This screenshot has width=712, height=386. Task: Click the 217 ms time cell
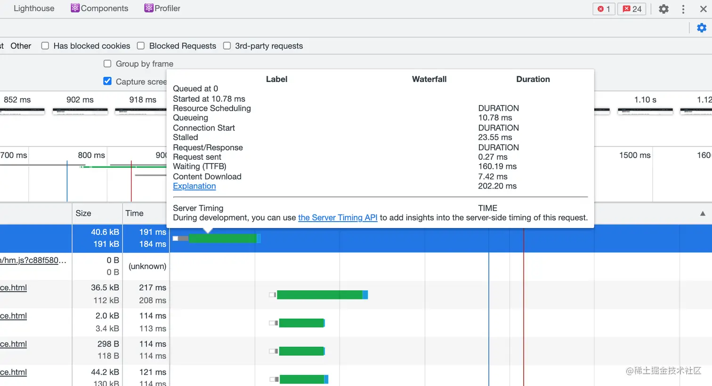tap(153, 287)
